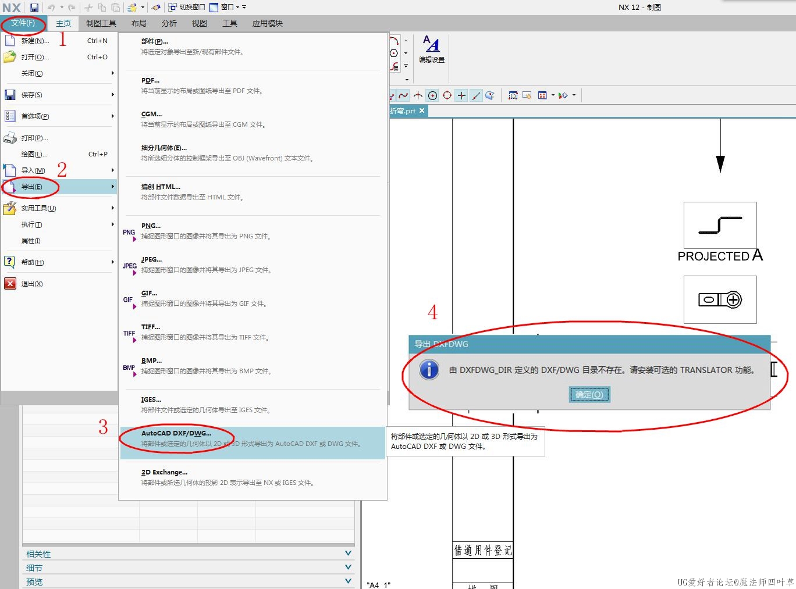Open the 文件(F) file menu
Image resolution: width=796 pixels, height=589 pixels.
point(23,23)
